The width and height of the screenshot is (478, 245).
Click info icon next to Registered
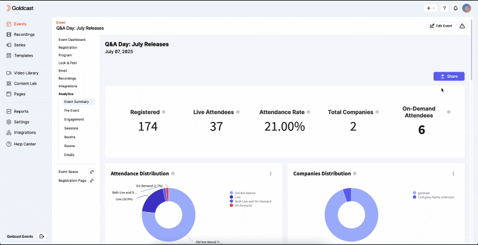163,112
